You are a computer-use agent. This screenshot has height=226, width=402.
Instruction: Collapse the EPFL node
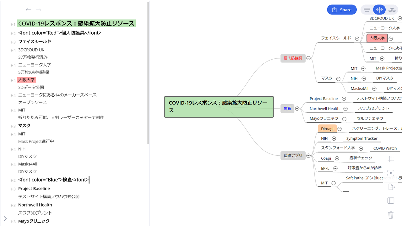[x=335, y=169]
